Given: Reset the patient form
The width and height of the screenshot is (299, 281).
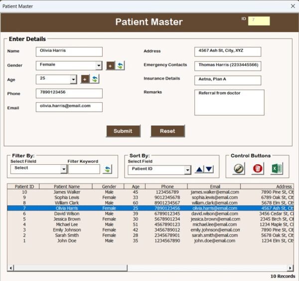Looking at the screenshot, I should 167,131.
